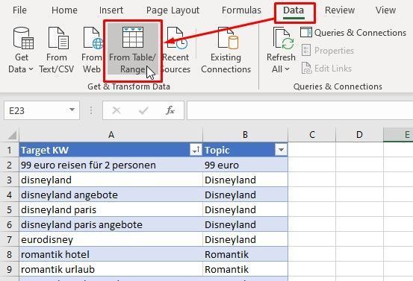Select column B header
Viewport: 413px width, 281px height.
[x=245, y=135]
